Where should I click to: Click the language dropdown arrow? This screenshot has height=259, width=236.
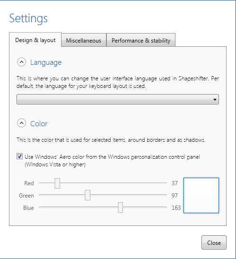[215, 99]
